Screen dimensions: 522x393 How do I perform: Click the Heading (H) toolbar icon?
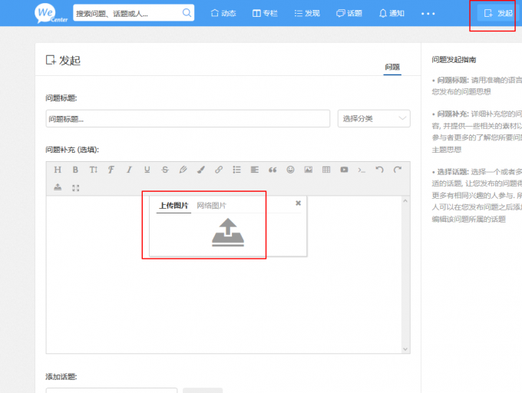[58, 170]
